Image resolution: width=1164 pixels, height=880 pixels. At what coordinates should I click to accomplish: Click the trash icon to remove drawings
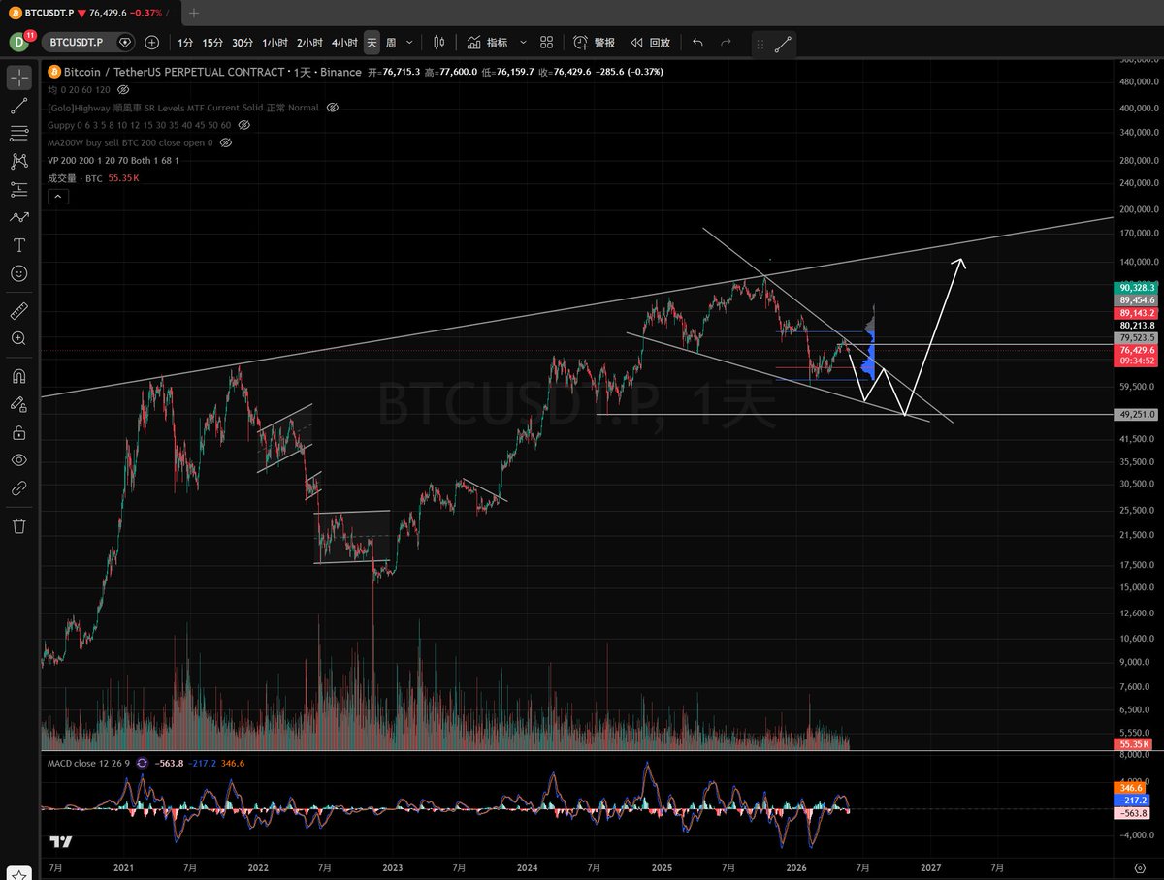pyautogui.click(x=19, y=526)
